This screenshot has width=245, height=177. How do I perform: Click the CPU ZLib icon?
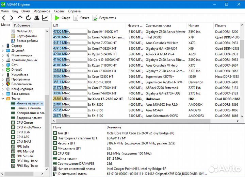(13, 132)
